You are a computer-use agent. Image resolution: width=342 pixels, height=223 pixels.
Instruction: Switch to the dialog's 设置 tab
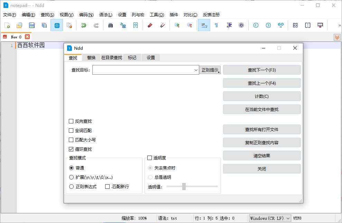click(x=151, y=57)
